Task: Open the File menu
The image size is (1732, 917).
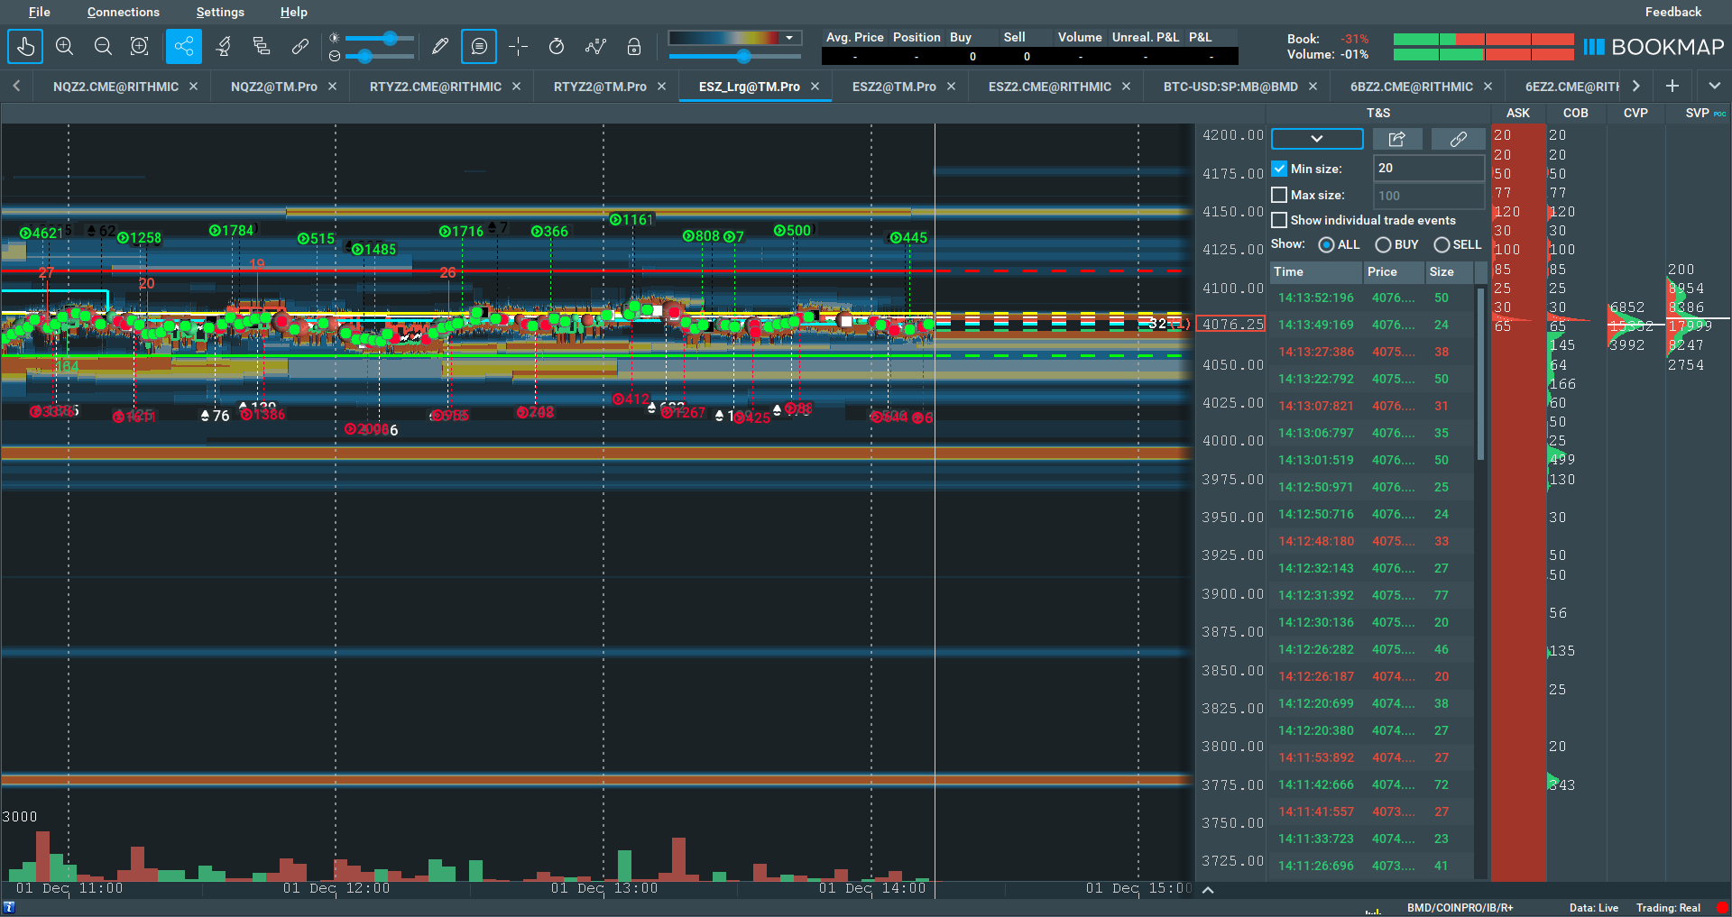Action: tap(39, 12)
